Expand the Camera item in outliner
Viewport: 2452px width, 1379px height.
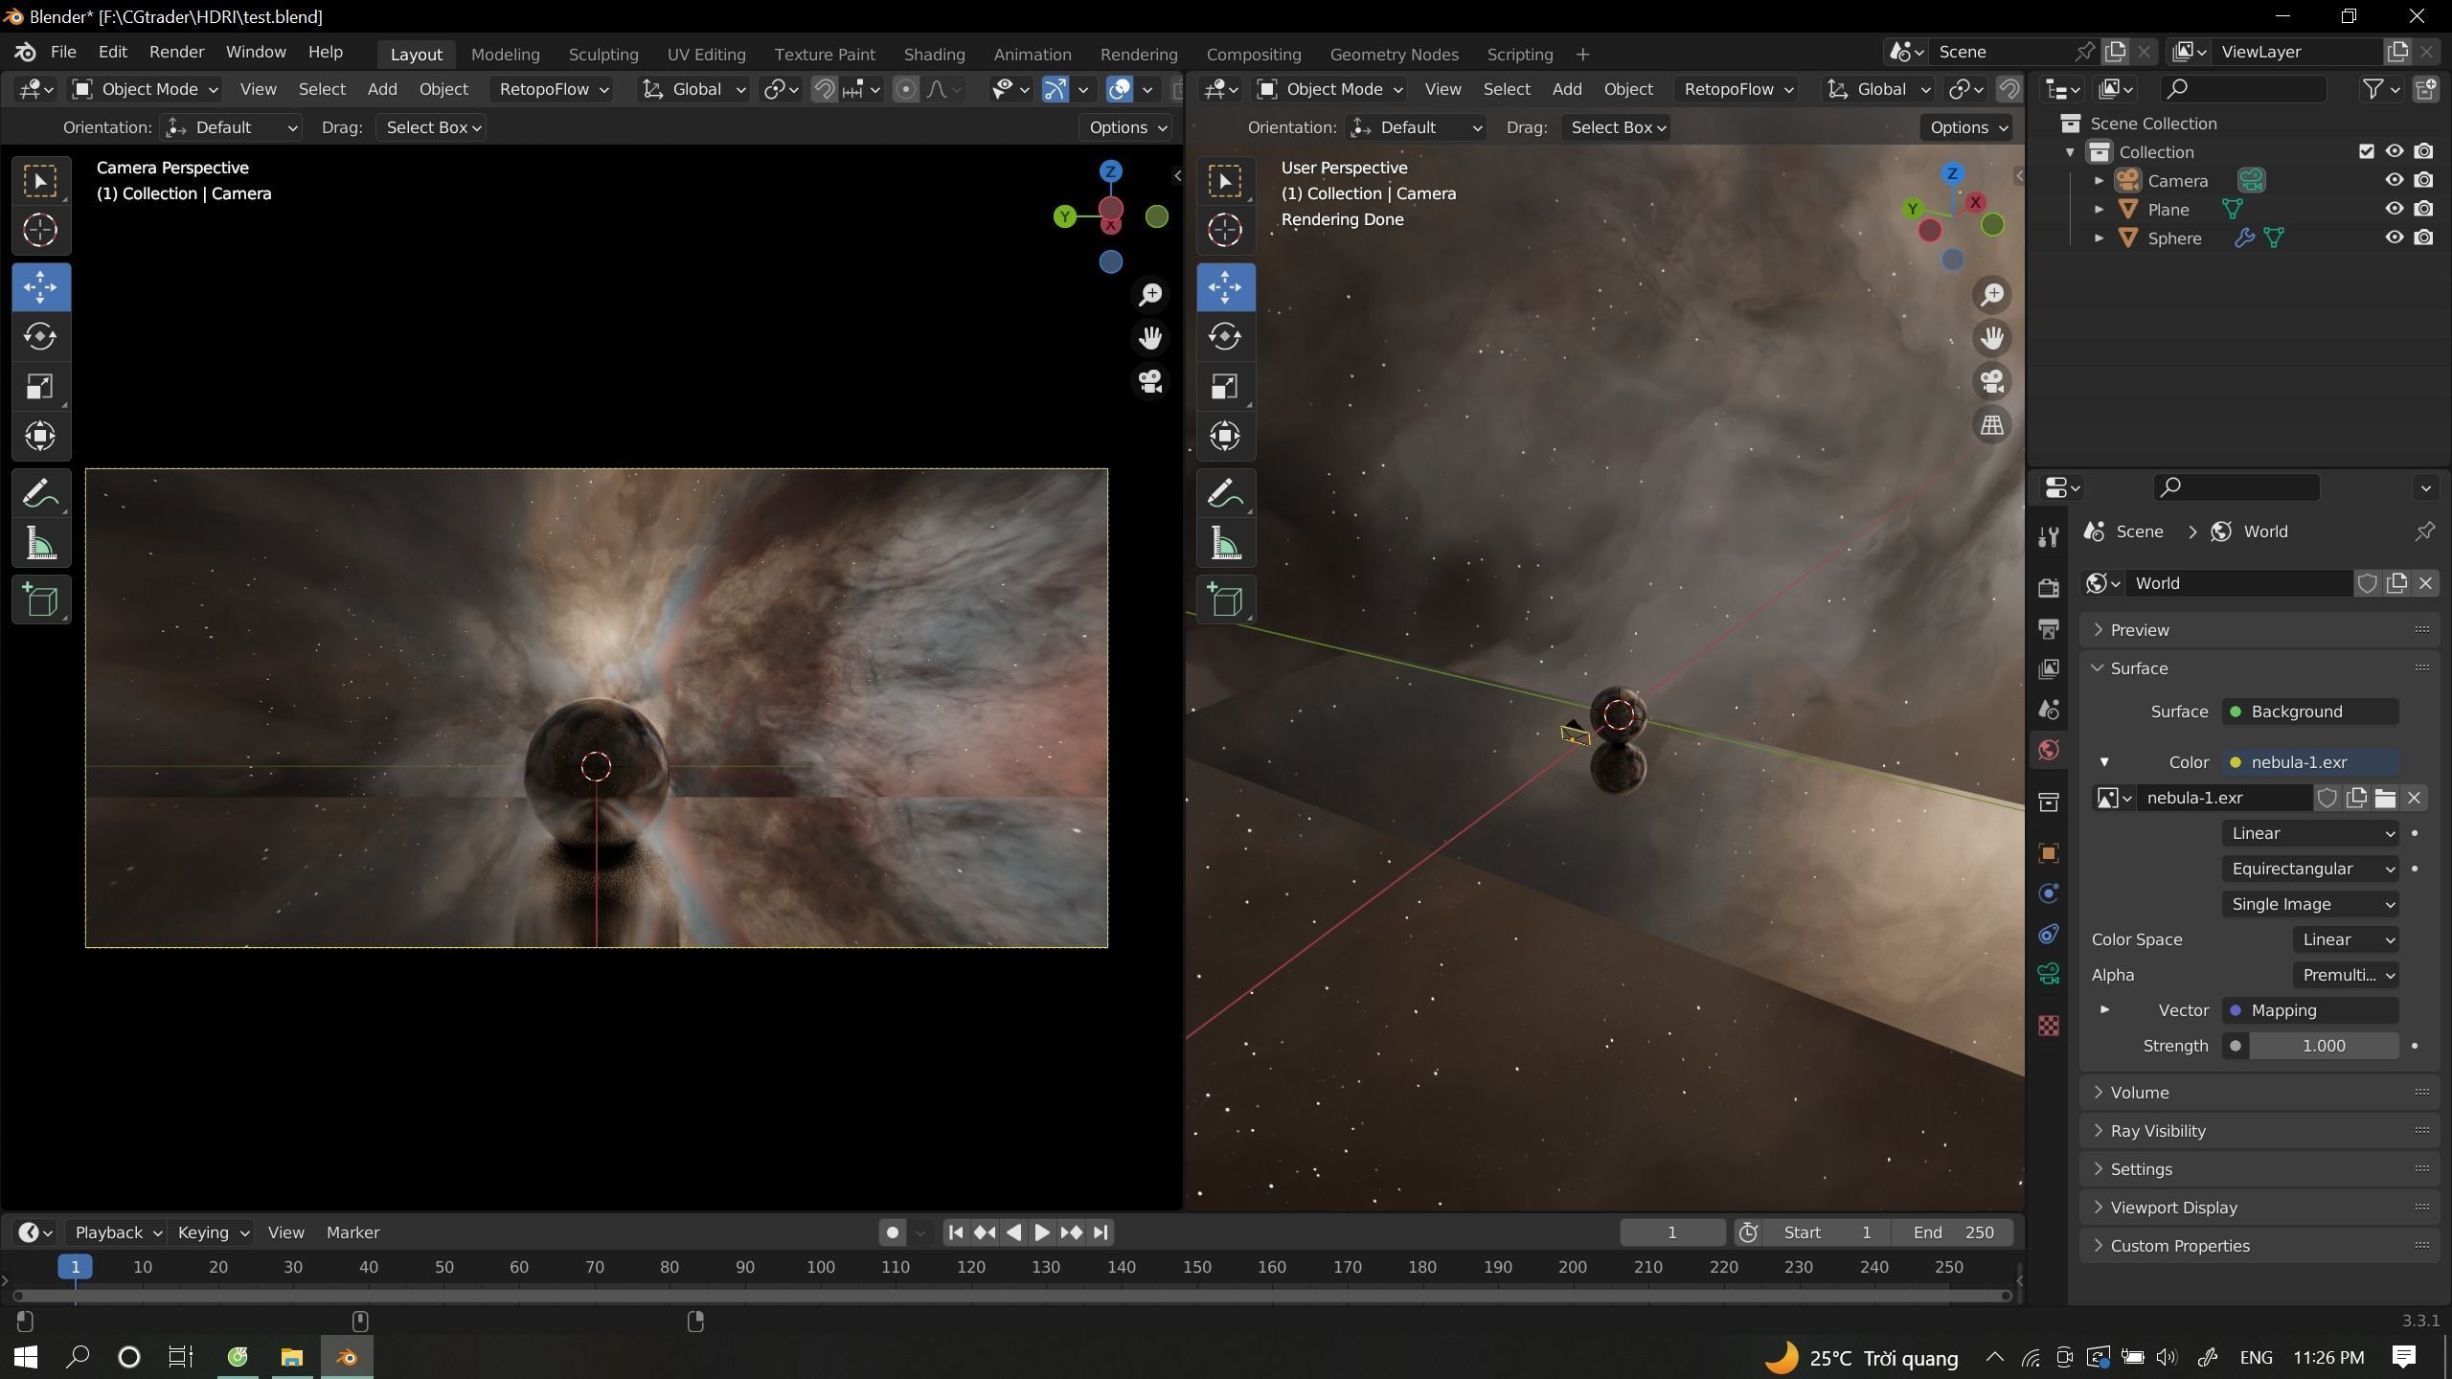(2099, 180)
